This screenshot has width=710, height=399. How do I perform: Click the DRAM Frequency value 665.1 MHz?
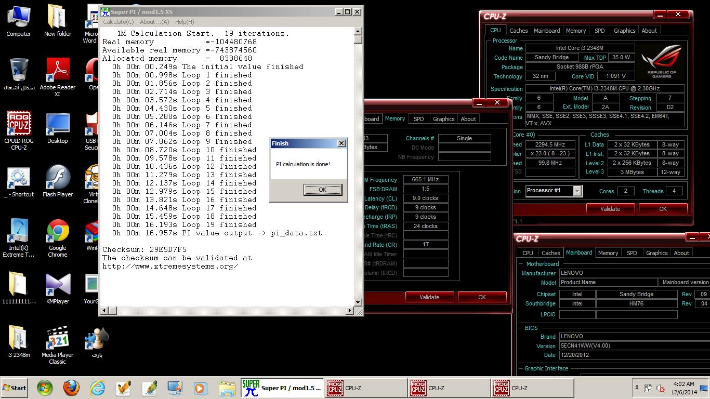pos(426,179)
